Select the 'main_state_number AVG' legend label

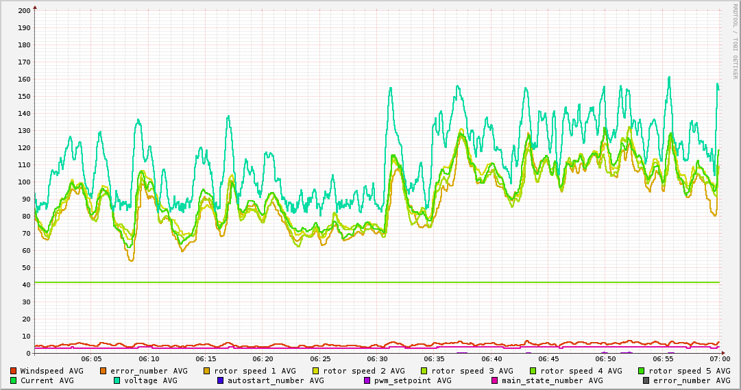tap(552, 380)
